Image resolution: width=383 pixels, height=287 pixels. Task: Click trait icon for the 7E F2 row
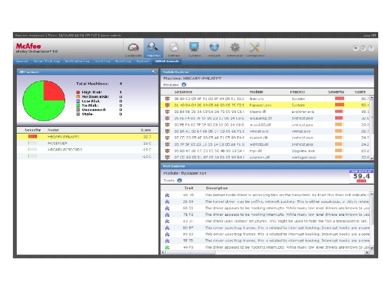click(x=167, y=214)
